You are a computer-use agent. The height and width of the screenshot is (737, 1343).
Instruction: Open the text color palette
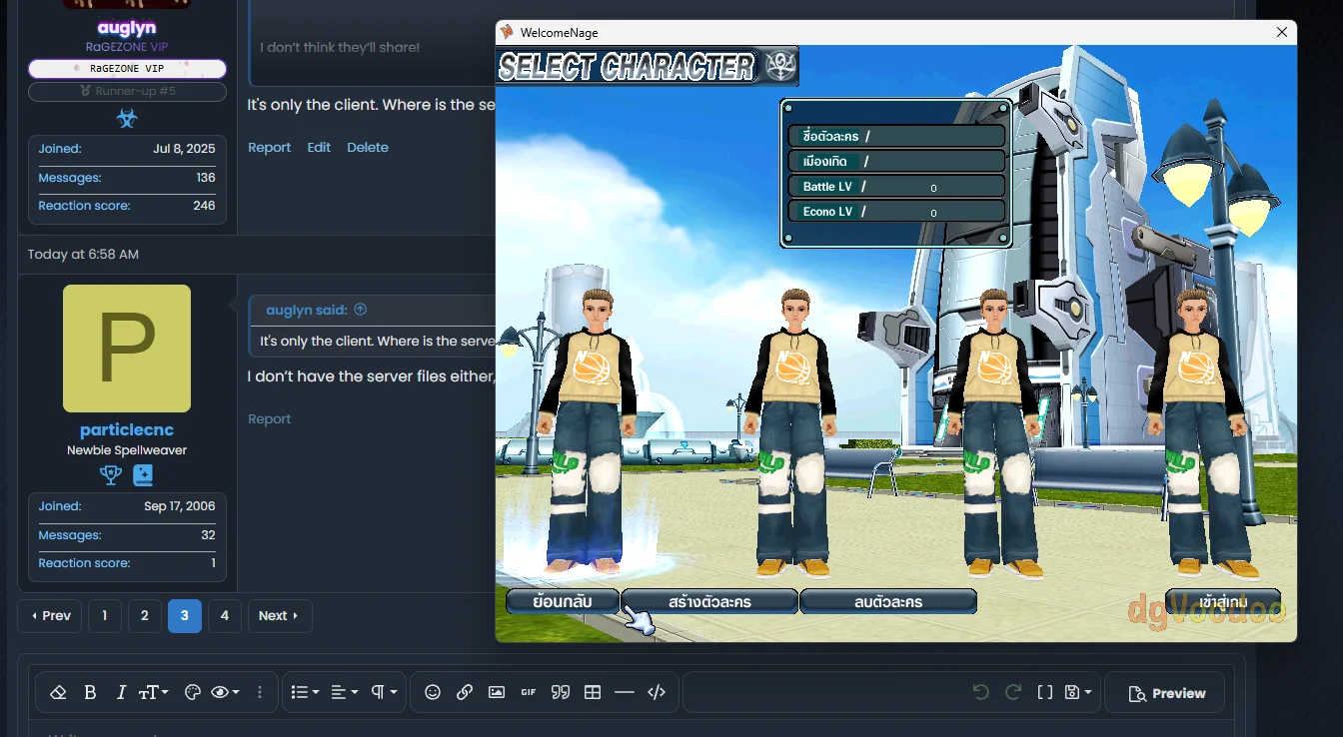click(193, 692)
